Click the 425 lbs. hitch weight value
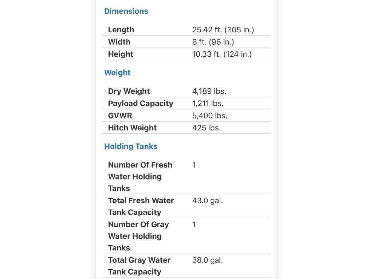The image size is (373, 279). point(206,128)
